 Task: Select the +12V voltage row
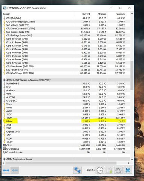(x=66, y=118)
